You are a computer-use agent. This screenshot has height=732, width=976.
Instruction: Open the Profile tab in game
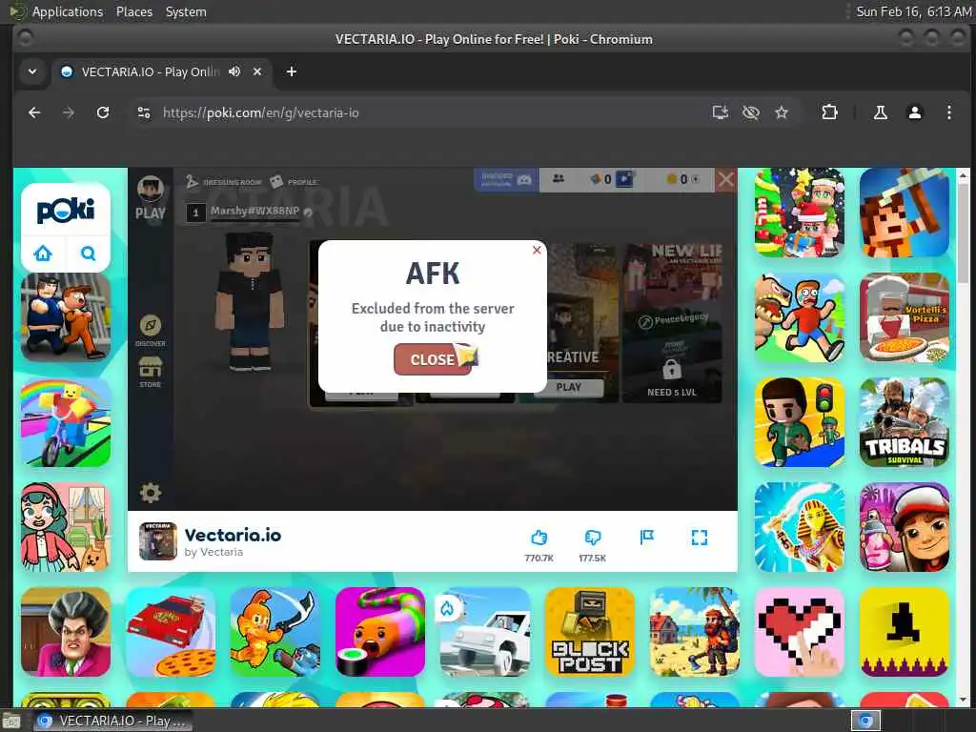point(294,182)
